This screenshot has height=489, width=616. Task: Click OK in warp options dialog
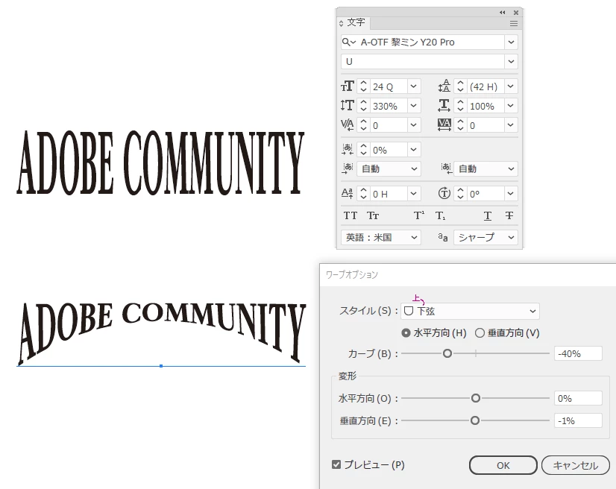tap(503, 465)
